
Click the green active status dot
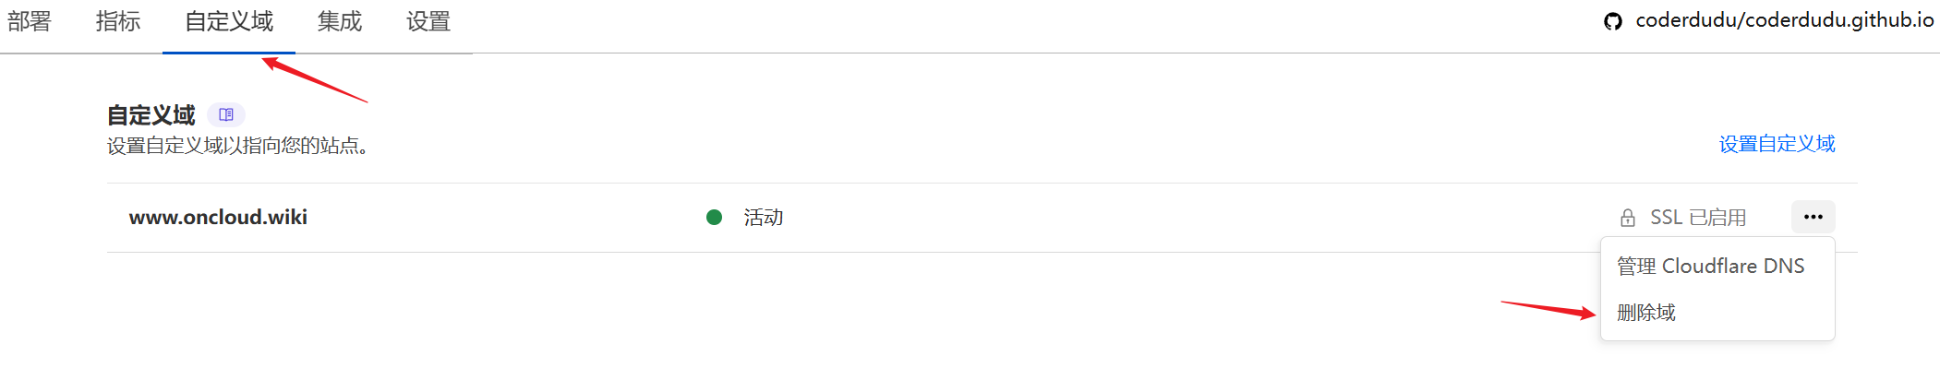tap(714, 218)
